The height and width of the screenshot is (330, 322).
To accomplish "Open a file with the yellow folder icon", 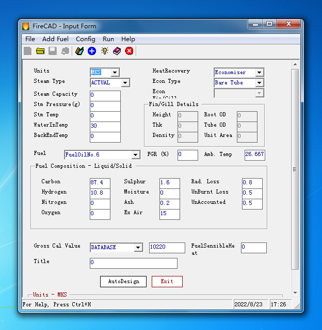I will 40,51.
